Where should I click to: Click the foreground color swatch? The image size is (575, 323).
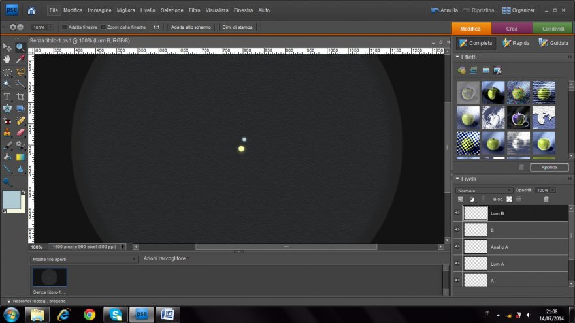(10, 198)
